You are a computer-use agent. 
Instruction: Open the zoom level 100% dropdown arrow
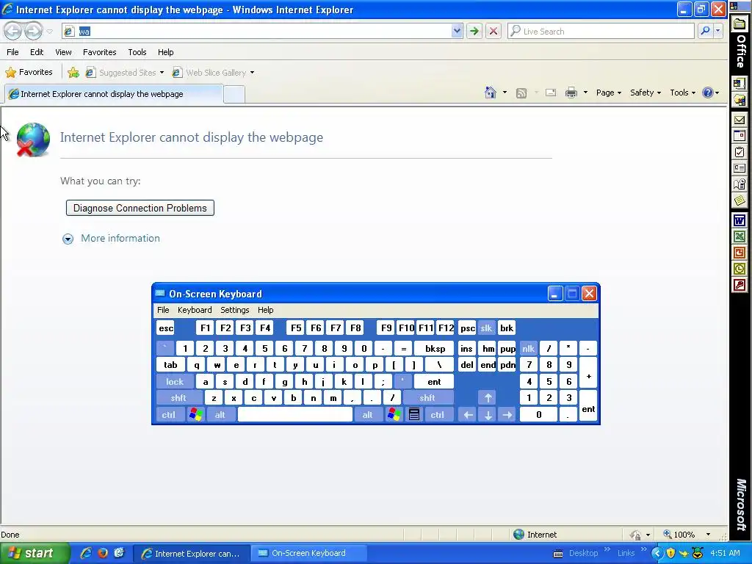coord(708,535)
